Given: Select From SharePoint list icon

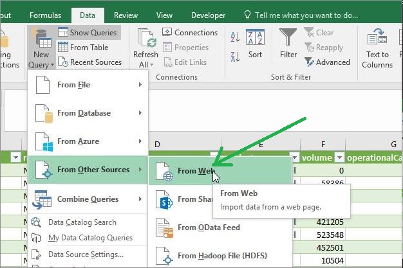Looking at the screenshot, I should tap(165, 200).
